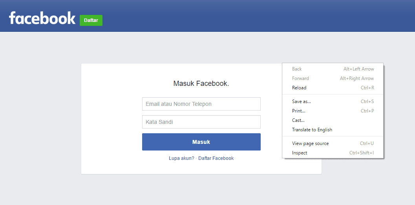Focus the Email atau Nomor Telepon field
Screen dimensions: 415x205
pos(201,104)
